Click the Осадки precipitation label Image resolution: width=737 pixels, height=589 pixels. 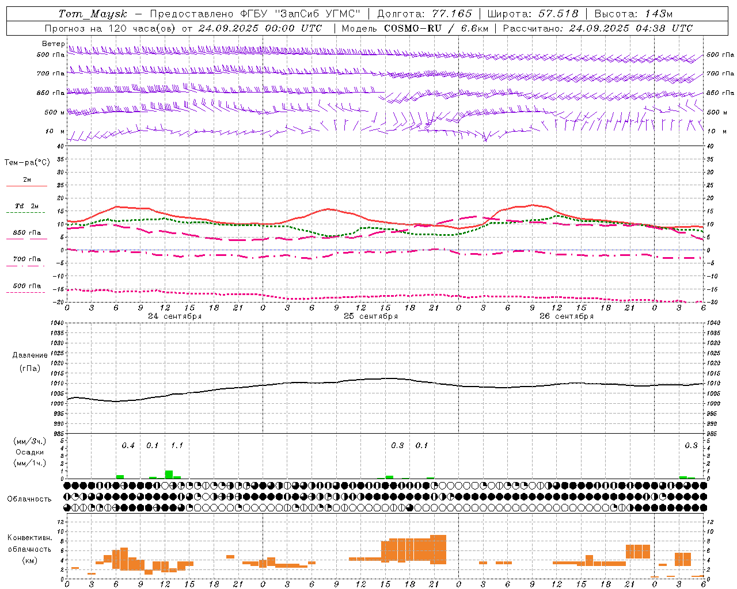(29, 452)
